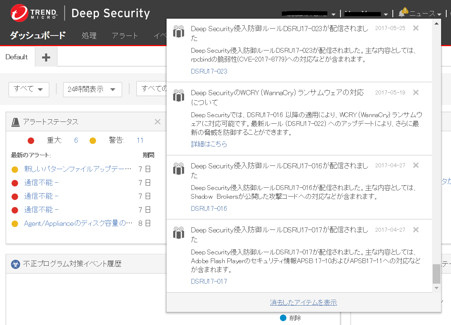Expand the 24時間表示 time range dropdown
This screenshot has height=325, width=451.
[92, 89]
